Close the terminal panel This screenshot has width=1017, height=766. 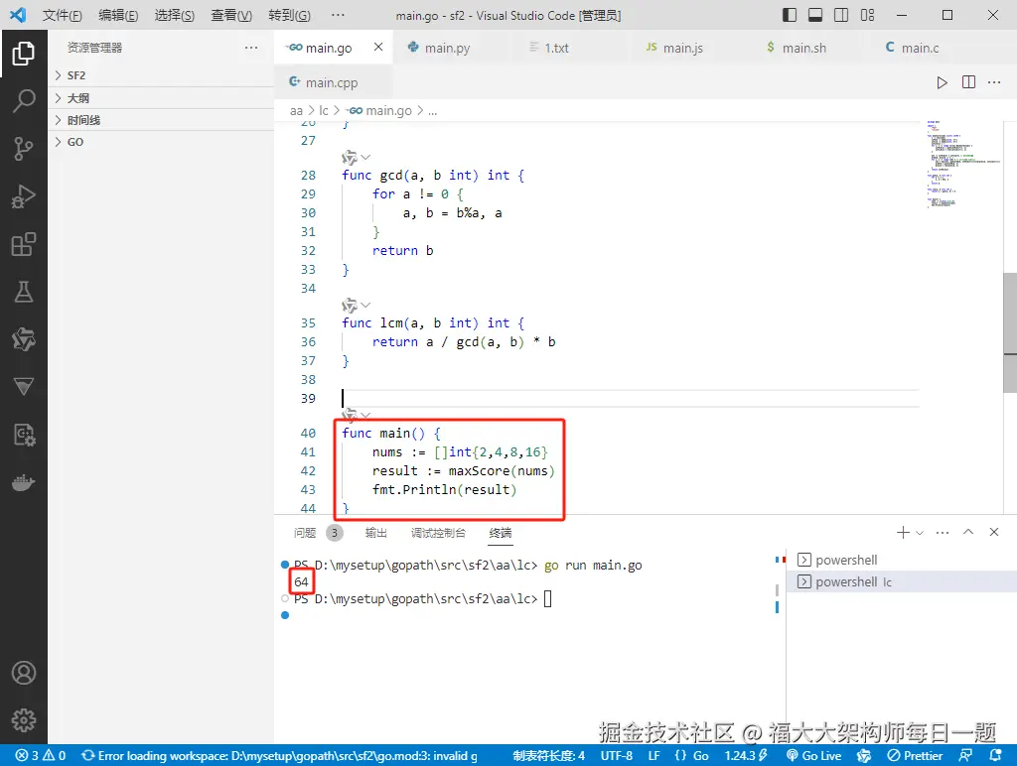pyautogui.click(x=993, y=532)
